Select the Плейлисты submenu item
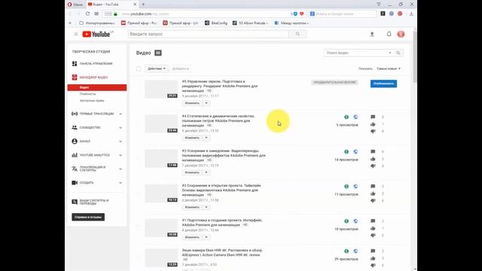482x271 pixels. [87, 94]
